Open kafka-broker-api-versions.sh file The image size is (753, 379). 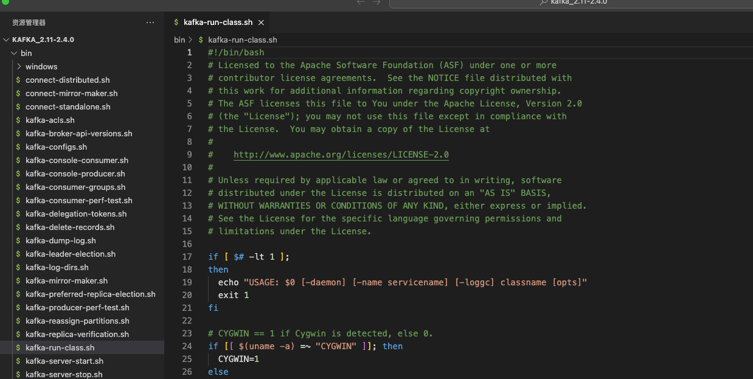[79, 134]
